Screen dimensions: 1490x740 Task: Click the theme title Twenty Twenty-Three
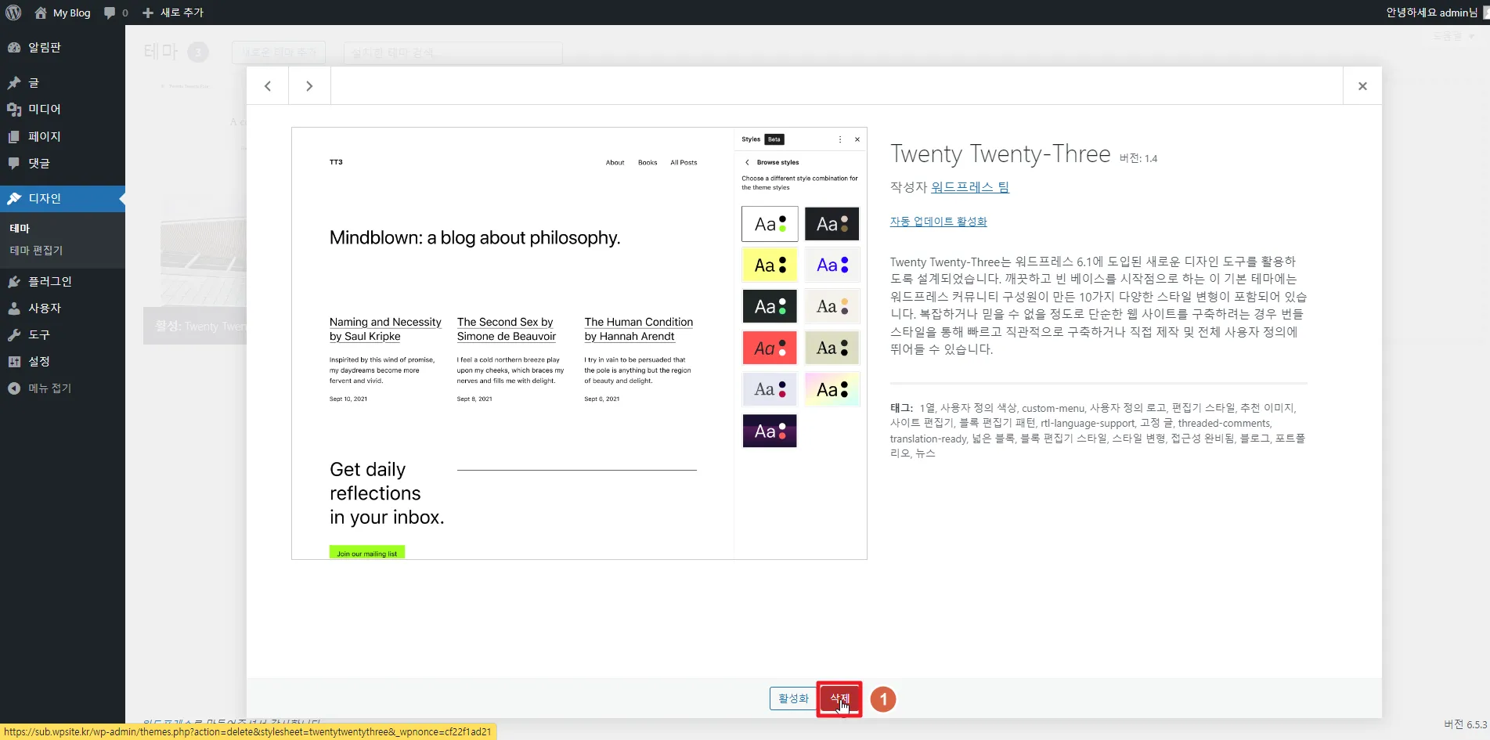pos(1000,153)
